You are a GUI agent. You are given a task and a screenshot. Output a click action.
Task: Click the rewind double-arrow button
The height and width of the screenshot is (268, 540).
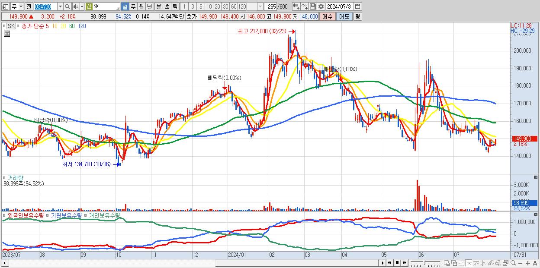[x=389, y=263]
